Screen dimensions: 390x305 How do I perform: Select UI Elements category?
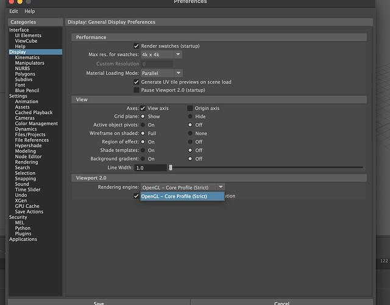[28, 35]
